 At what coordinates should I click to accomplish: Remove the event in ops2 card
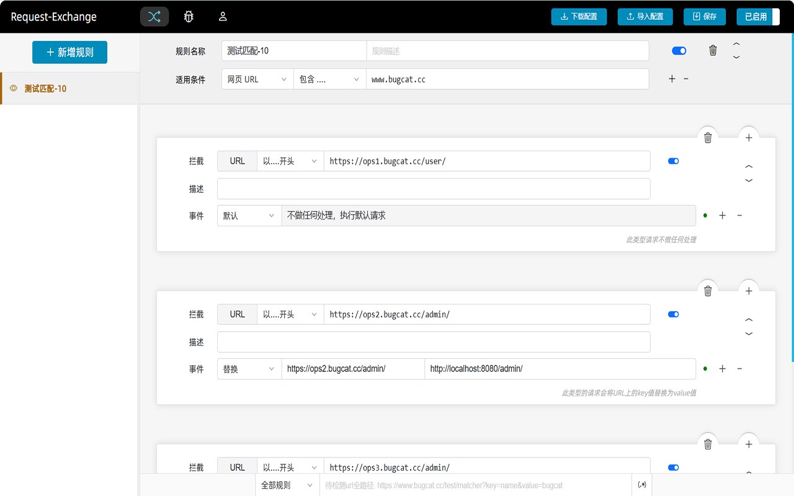pos(739,368)
